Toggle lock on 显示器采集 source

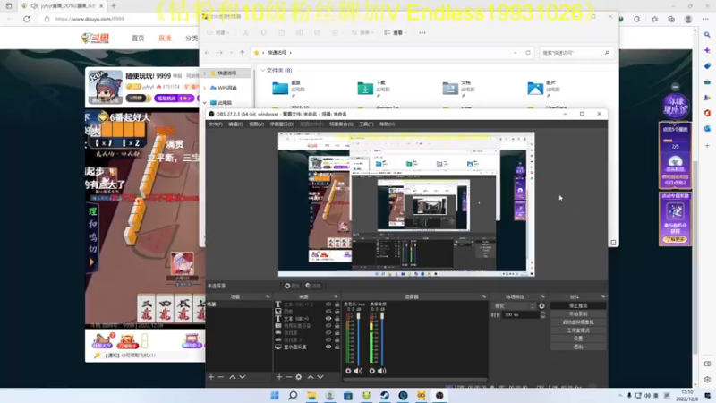(337, 347)
